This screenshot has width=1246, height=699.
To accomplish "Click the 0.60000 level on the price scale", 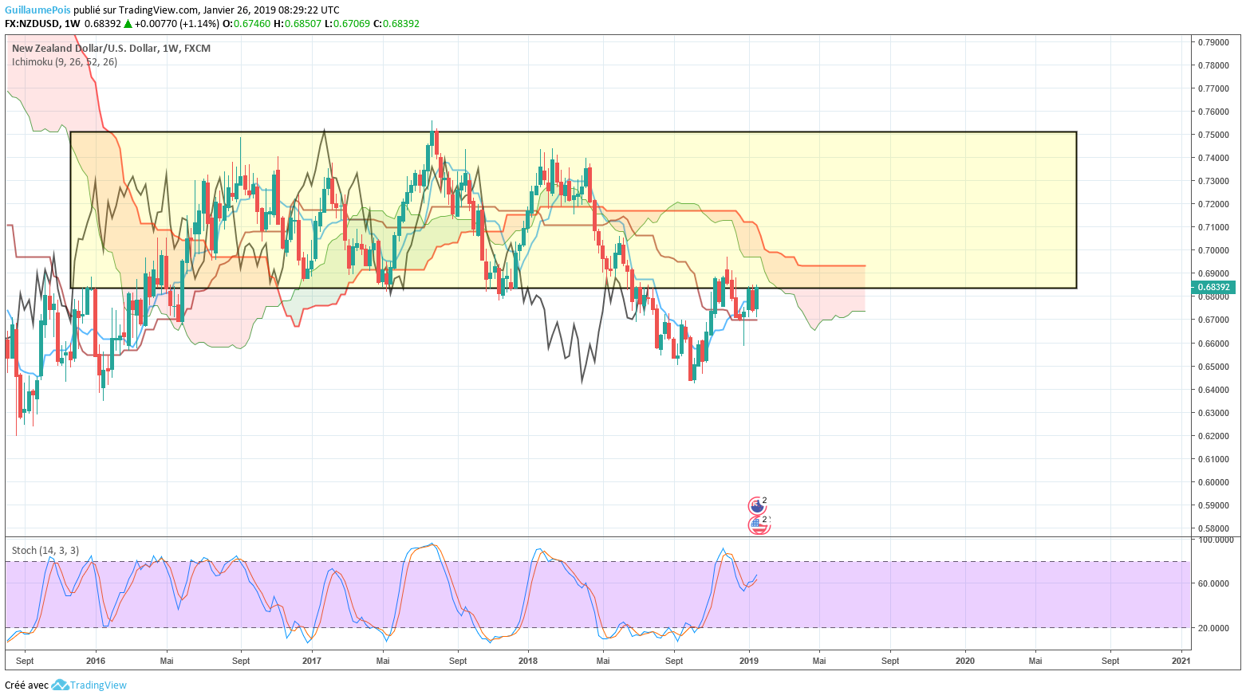I will click(x=1212, y=482).
